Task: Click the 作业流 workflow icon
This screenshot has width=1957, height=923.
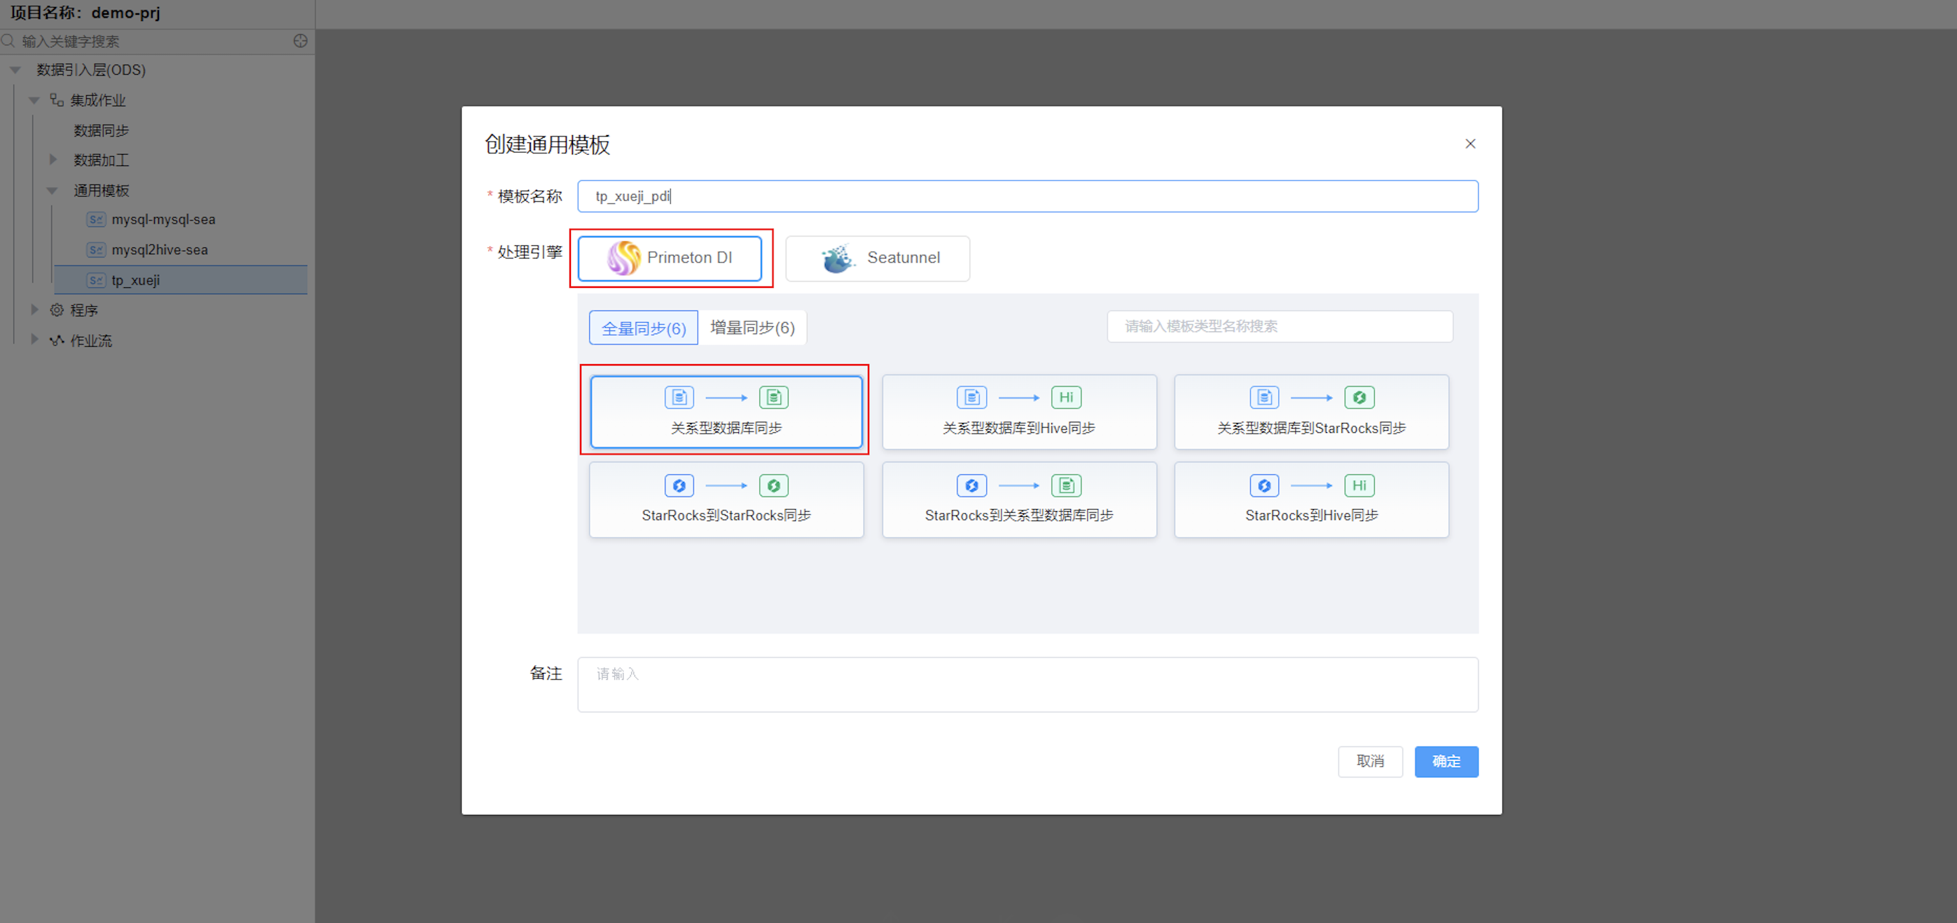Action: pyautogui.click(x=57, y=340)
